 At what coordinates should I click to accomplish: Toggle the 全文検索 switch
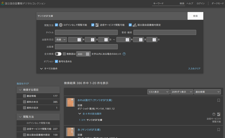pos(58,54)
